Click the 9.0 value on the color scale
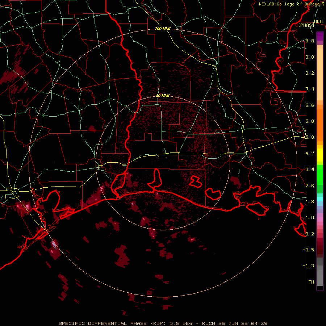The width and height of the screenshot is (326, 326). [x=310, y=57]
